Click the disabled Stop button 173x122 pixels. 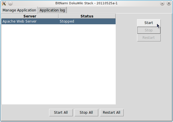[149, 30]
